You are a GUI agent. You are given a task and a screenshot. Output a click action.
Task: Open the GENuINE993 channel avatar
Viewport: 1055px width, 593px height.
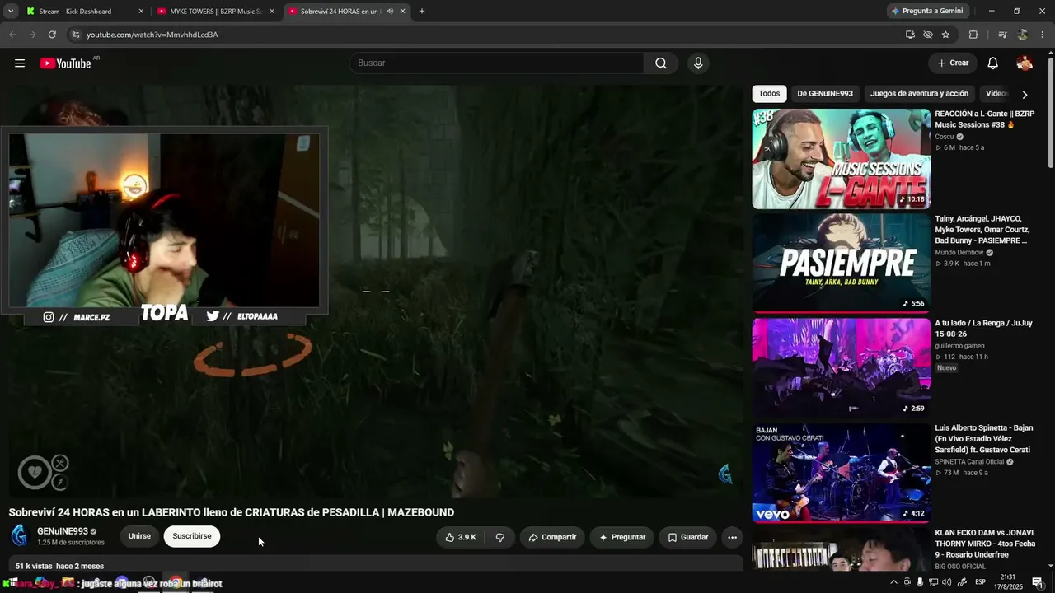pyautogui.click(x=19, y=536)
